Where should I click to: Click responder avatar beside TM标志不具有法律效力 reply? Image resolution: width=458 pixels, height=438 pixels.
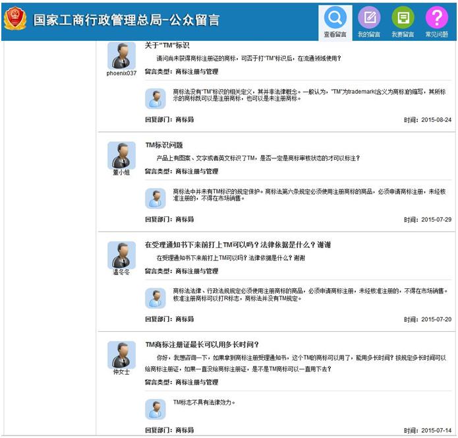coord(156,410)
